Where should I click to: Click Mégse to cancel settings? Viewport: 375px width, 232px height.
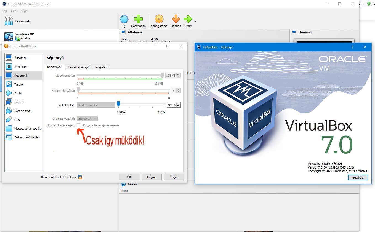151,177
